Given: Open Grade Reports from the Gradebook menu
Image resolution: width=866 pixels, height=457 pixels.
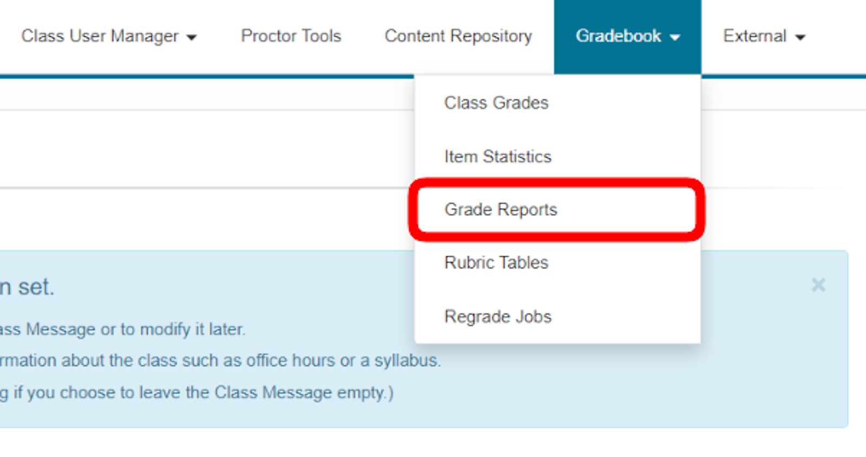Looking at the screenshot, I should [501, 209].
